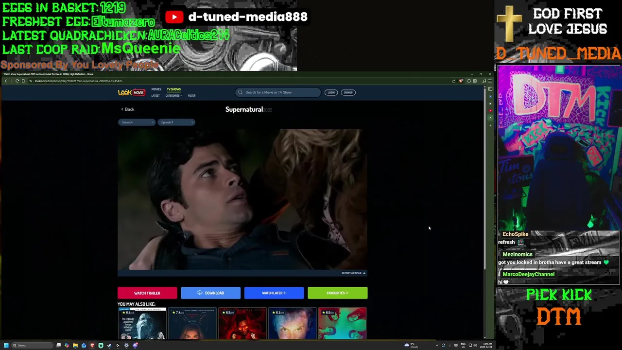Screen dimensions: 622x350
Task: Open the recommended title rated 7.4
Action: (x=192, y=323)
